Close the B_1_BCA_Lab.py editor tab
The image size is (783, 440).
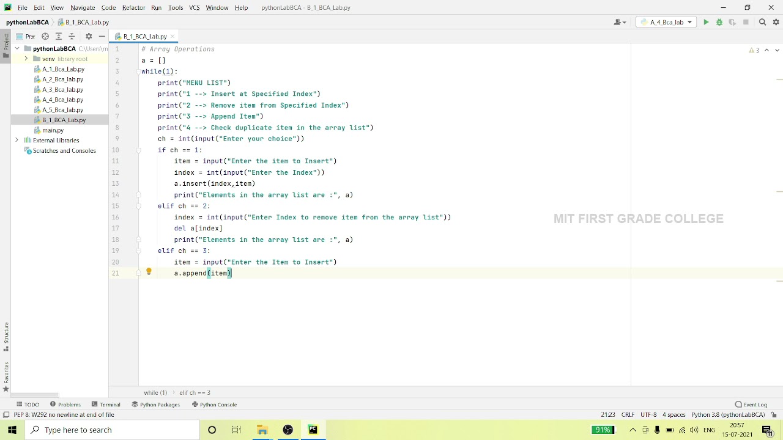173,37
